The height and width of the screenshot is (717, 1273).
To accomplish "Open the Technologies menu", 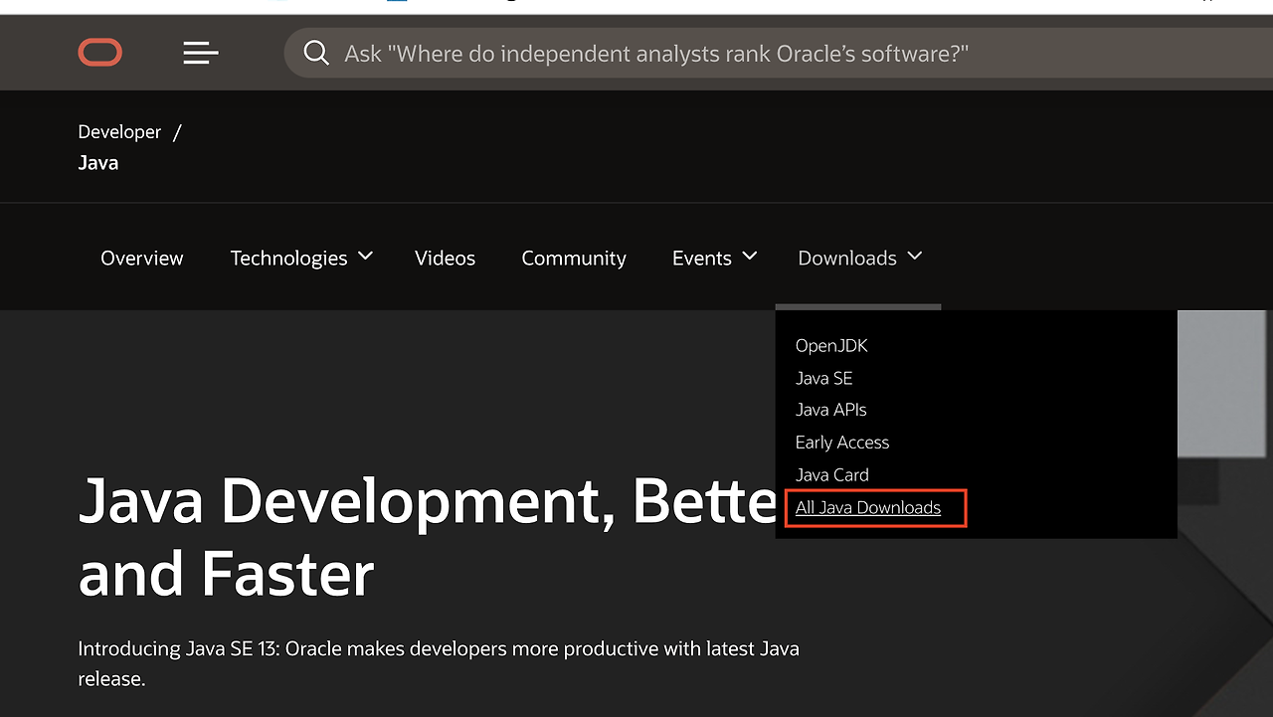I will [x=289, y=259].
